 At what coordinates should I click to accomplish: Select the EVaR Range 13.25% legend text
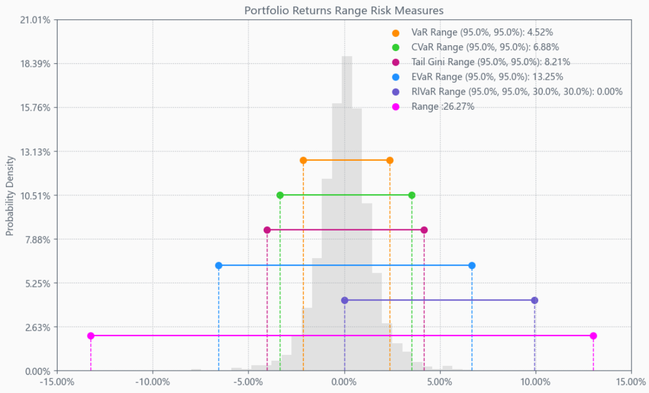[487, 77]
